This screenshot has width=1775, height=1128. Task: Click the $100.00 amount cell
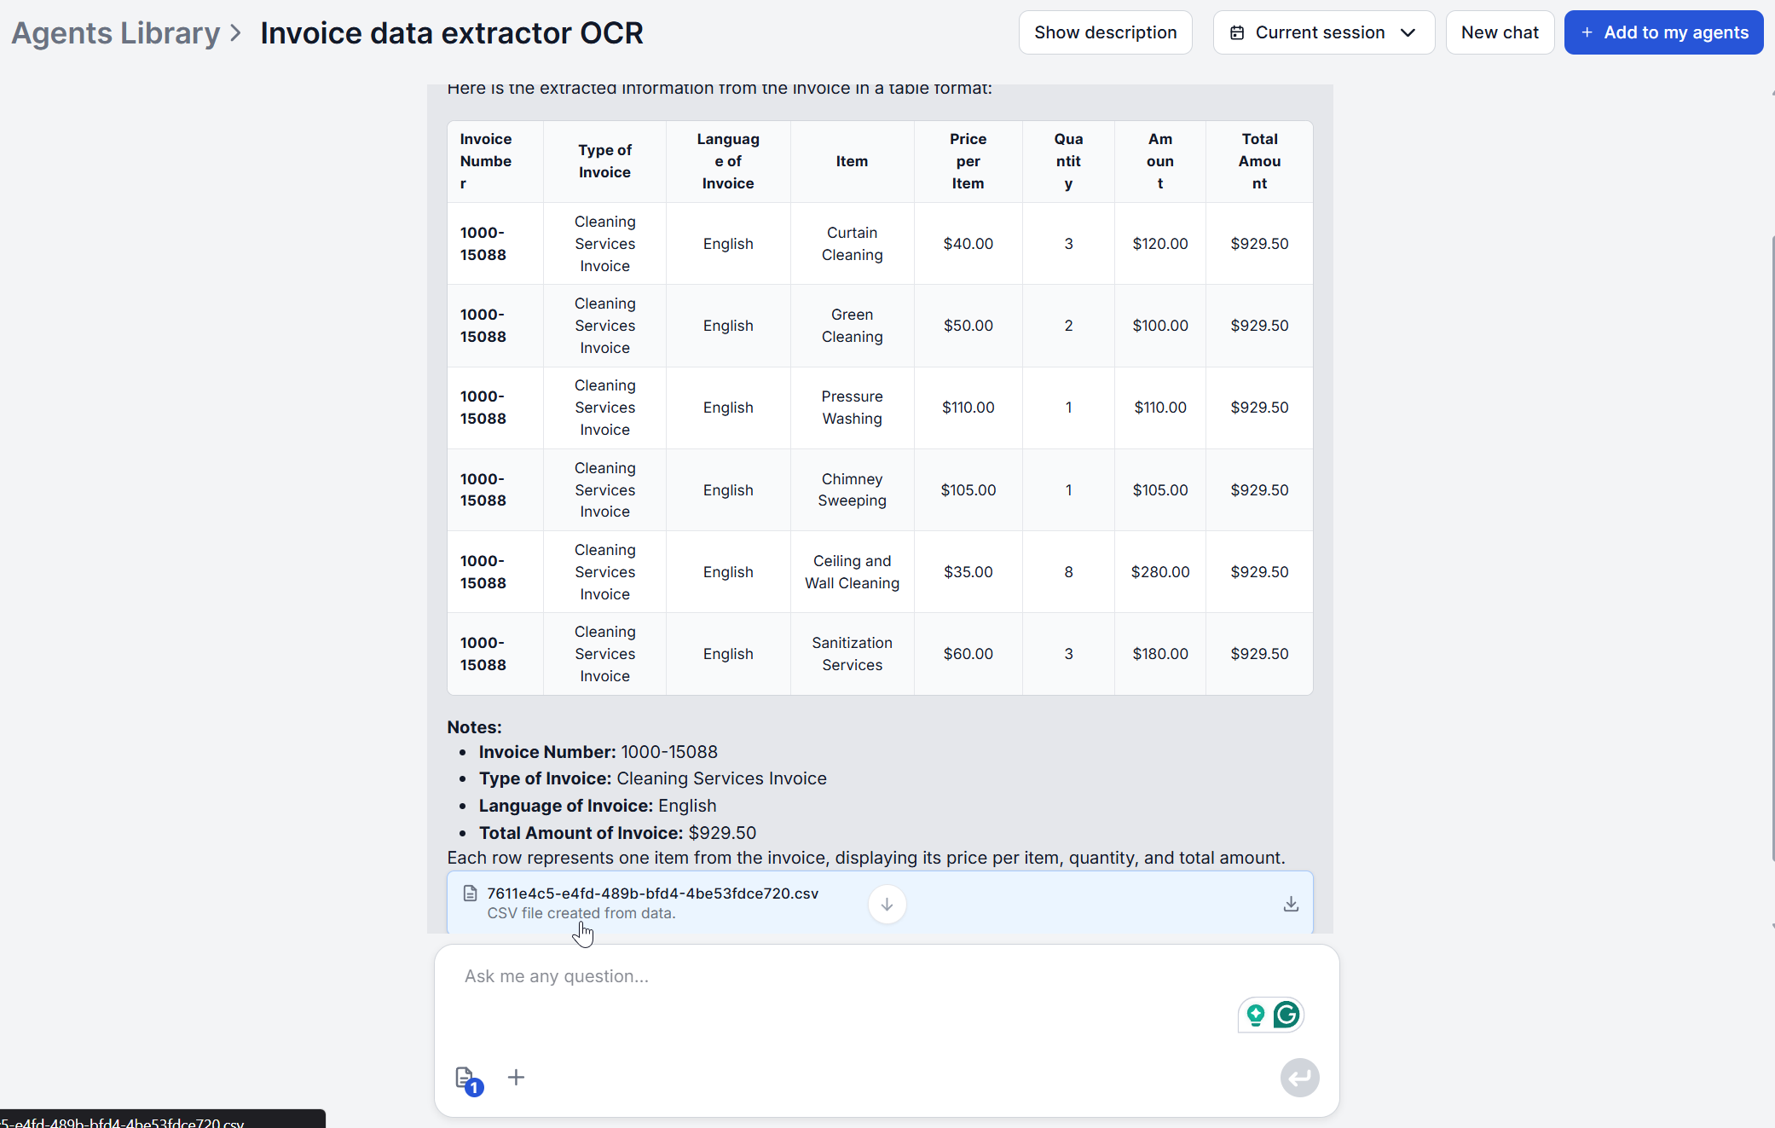pyautogui.click(x=1159, y=326)
